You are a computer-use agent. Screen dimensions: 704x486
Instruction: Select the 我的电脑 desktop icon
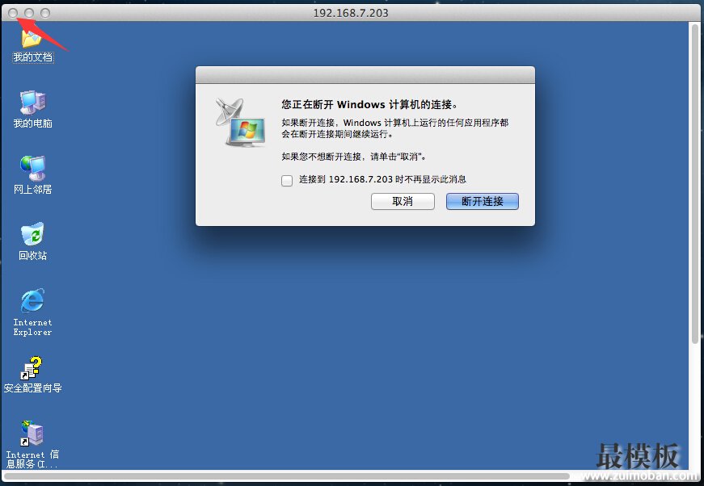pyautogui.click(x=32, y=110)
